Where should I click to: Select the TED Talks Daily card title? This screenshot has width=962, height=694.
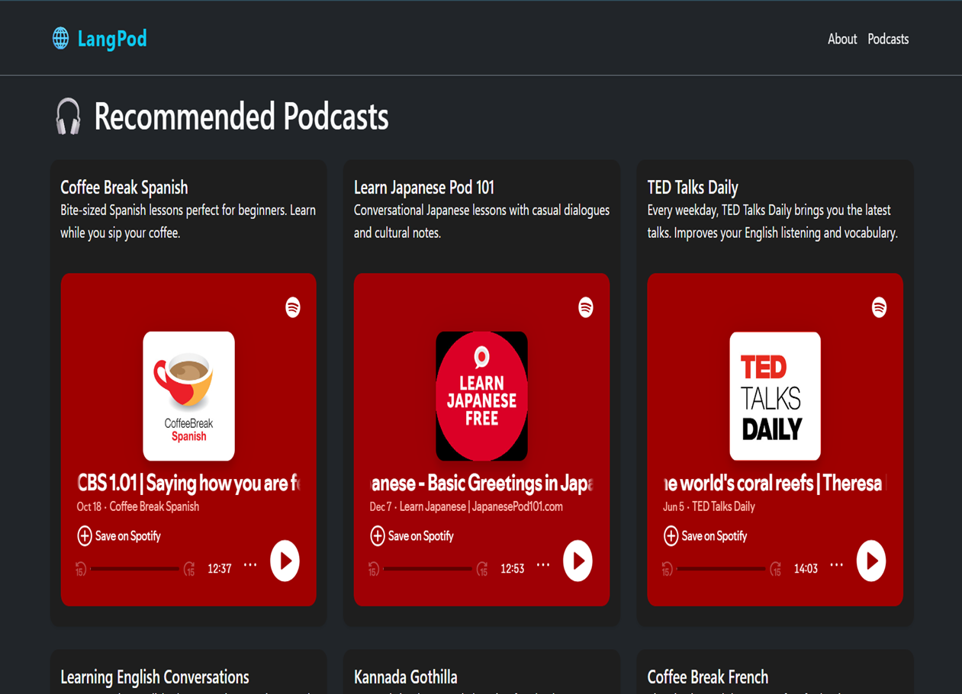point(693,188)
